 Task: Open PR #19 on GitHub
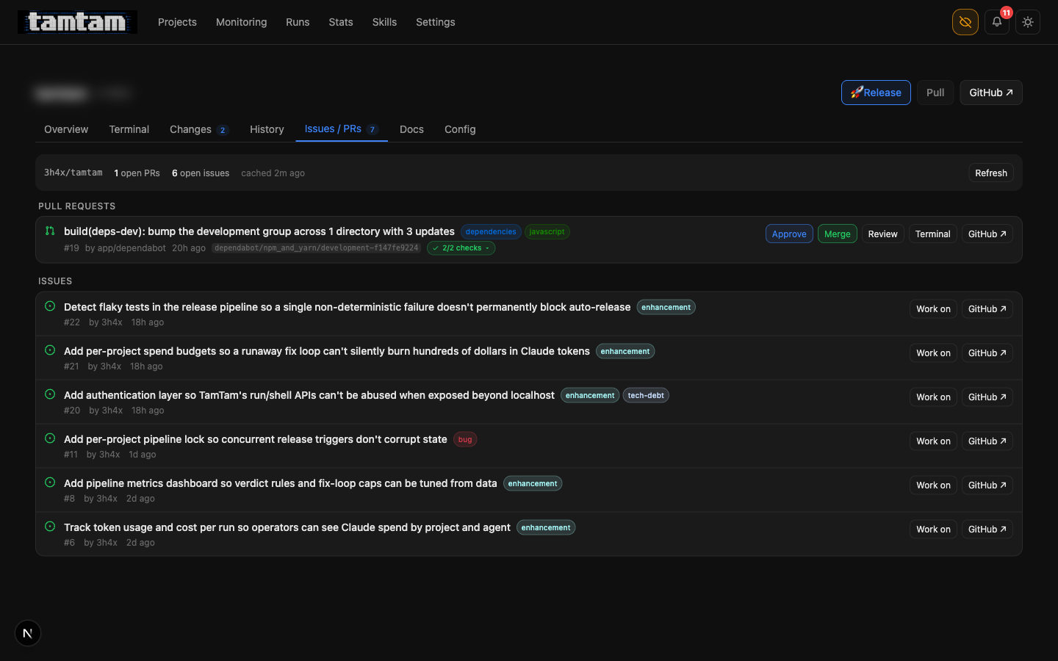pos(987,234)
